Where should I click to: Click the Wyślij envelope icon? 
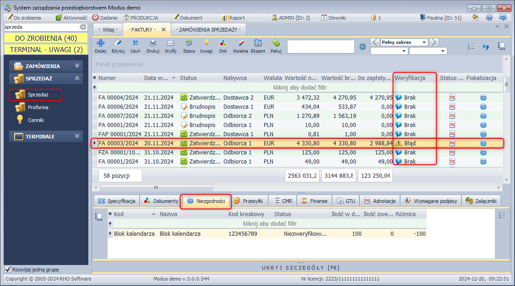click(170, 43)
